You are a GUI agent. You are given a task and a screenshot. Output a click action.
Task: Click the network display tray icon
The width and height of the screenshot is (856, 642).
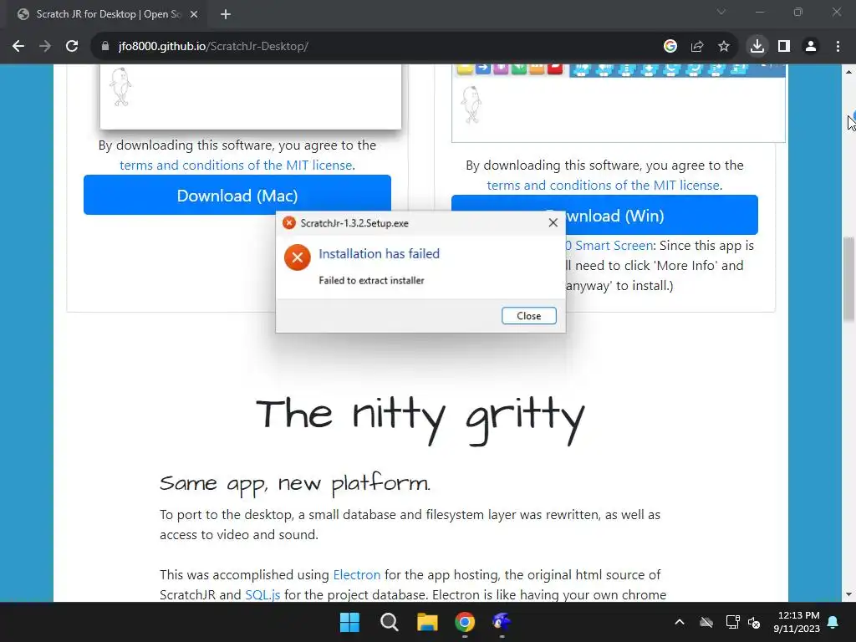point(732,622)
